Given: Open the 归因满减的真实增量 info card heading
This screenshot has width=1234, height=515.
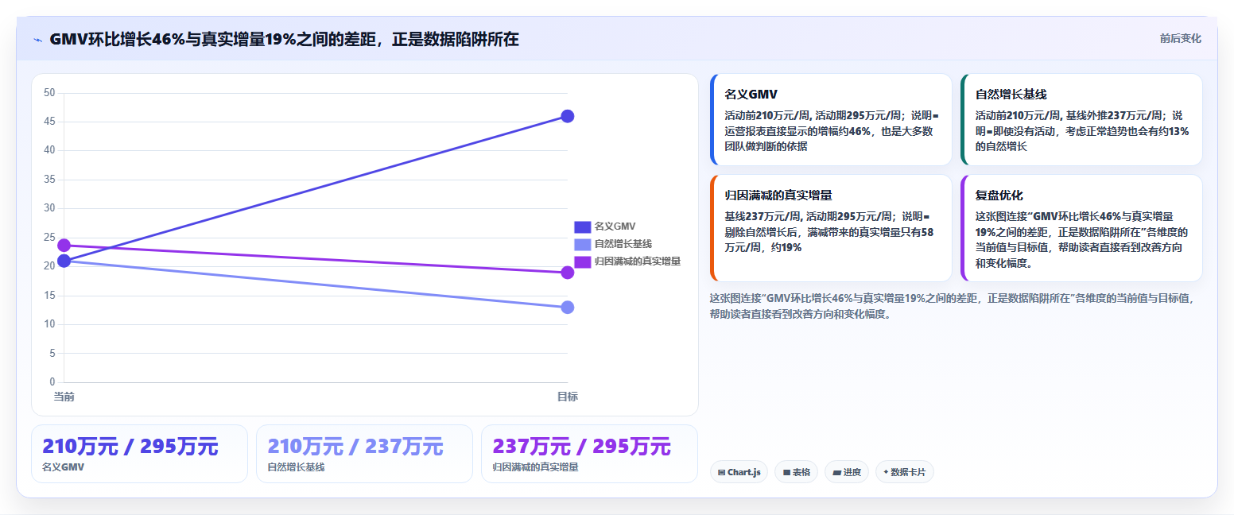Looking at the screenshot, I should pyautogui.click(x=778, y=196).
